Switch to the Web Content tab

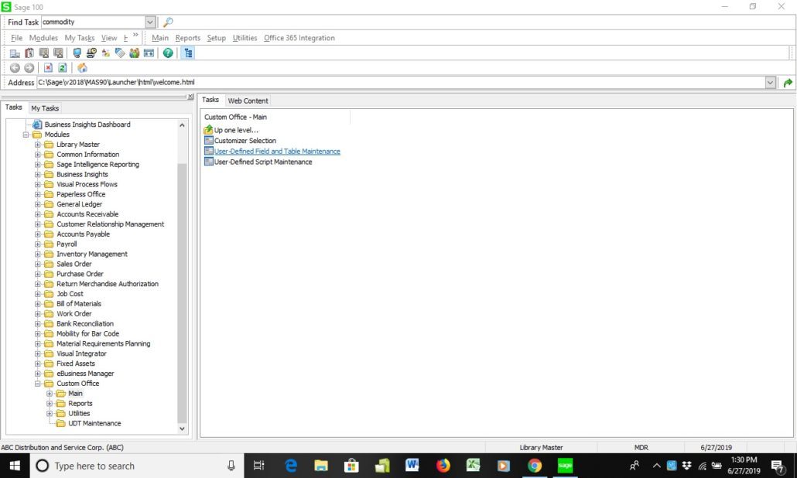(x=248, y=101)
